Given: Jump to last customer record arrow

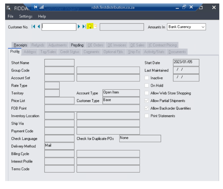Looking at the screenshot, I should pos(84,27).
